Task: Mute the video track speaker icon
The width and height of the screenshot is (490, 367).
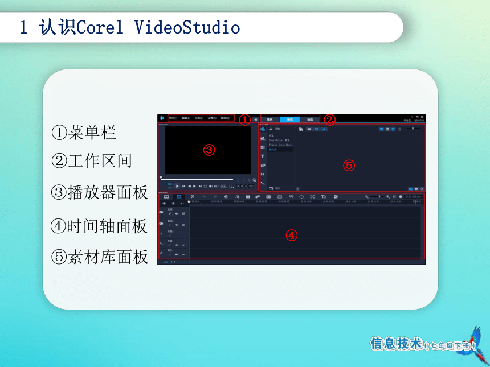Action: [x=177, y=214]
